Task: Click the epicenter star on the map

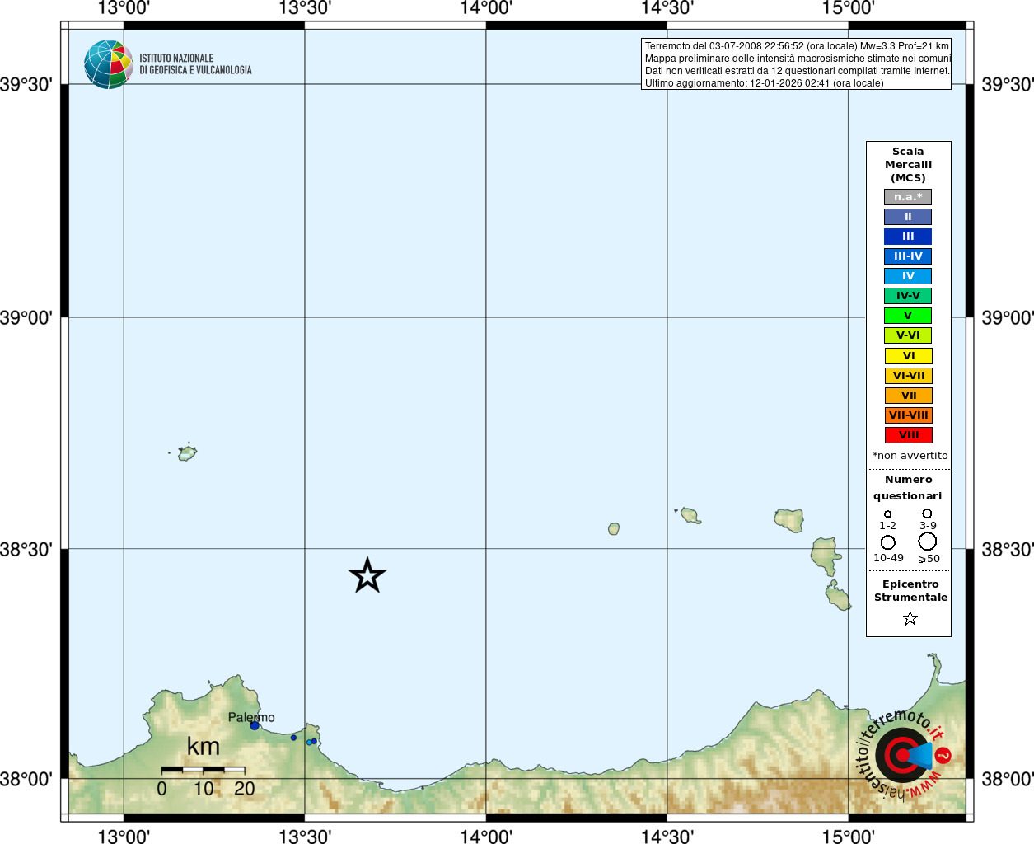Action: coord(367,575)
